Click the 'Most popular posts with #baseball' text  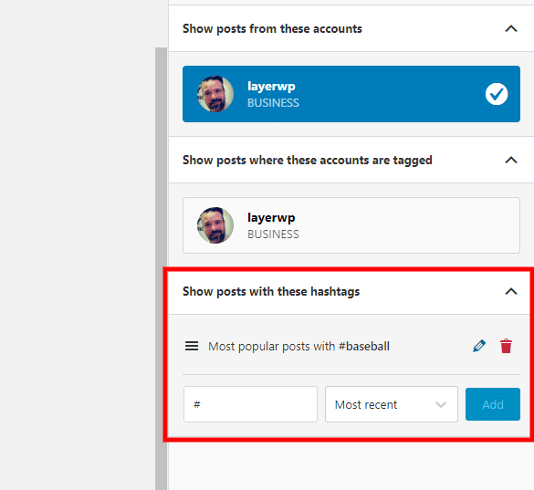298,347
